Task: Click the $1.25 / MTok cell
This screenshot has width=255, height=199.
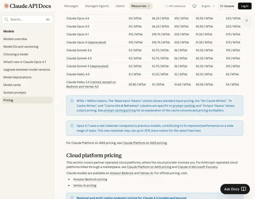Action: point(160,74)
